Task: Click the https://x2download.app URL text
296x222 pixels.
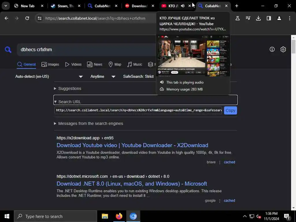Action: (x=78, y=138)
